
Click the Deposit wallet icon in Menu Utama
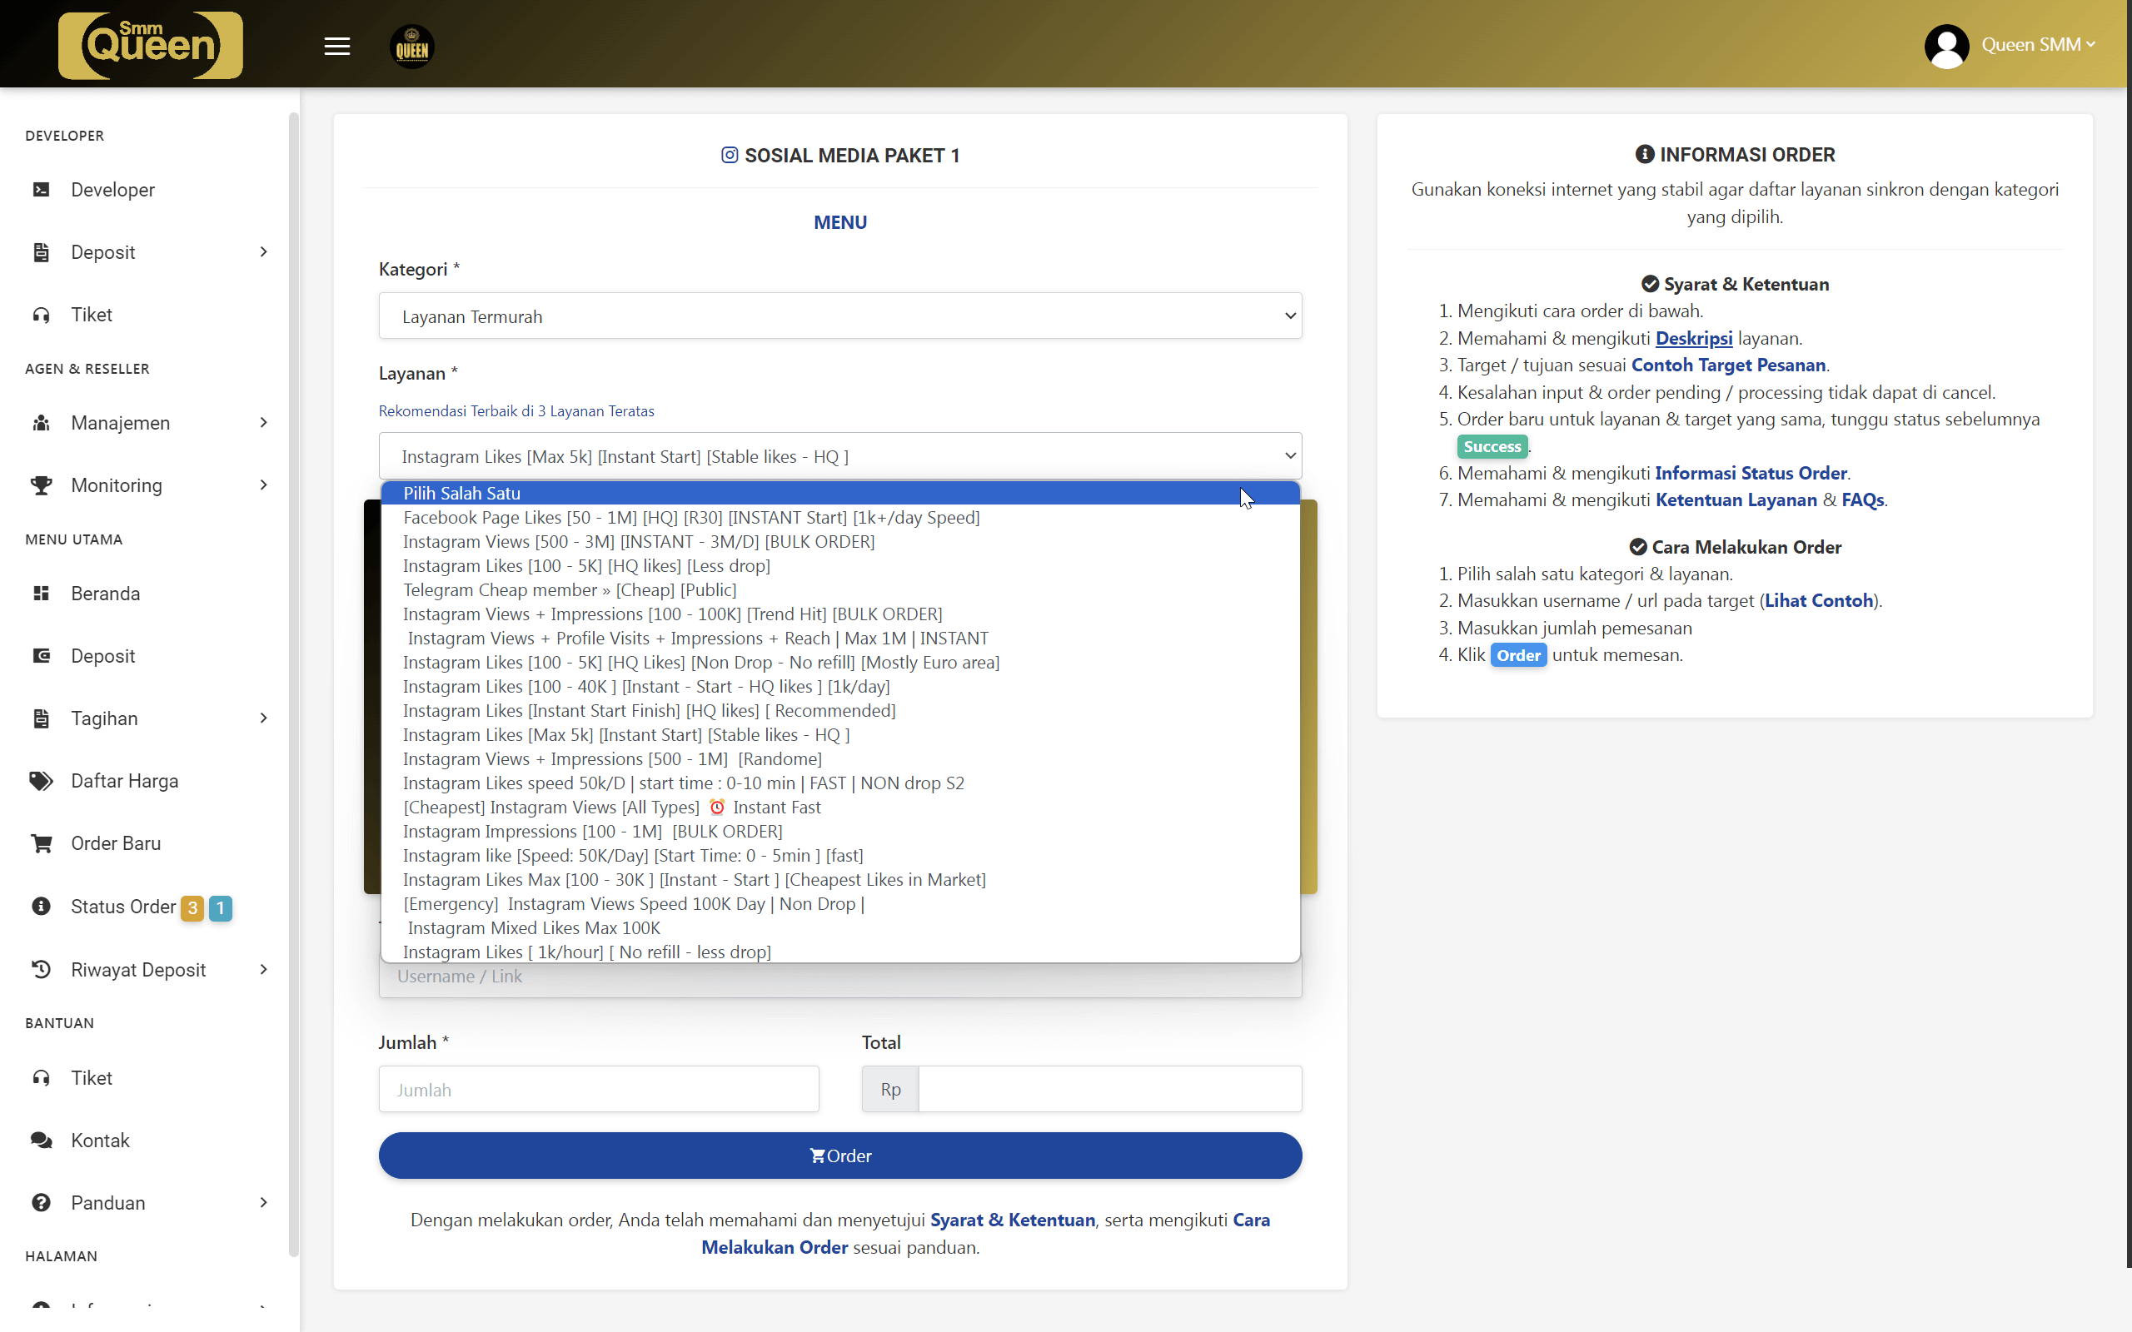point(41,656)
